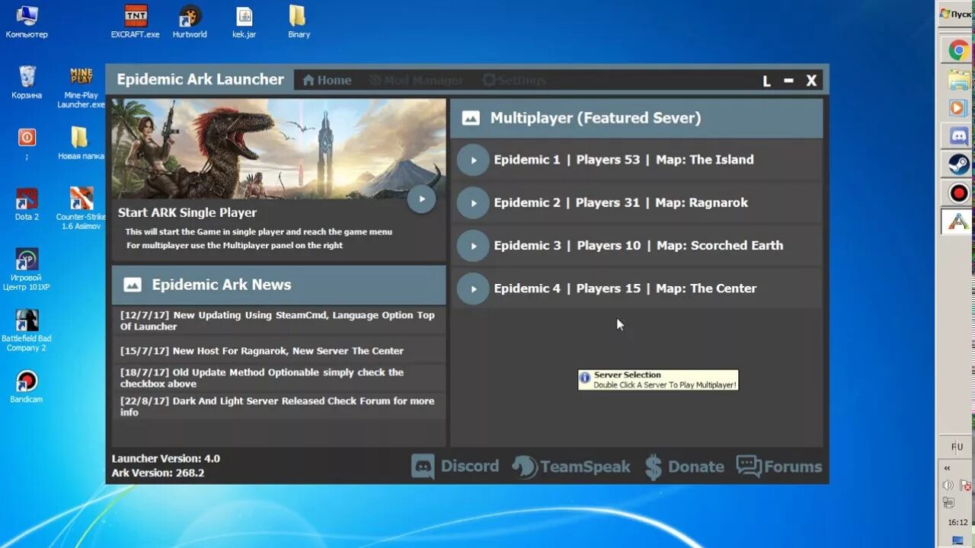Open the Settings tab in the launcher
The image size is (975, 548).
(514, 80)
